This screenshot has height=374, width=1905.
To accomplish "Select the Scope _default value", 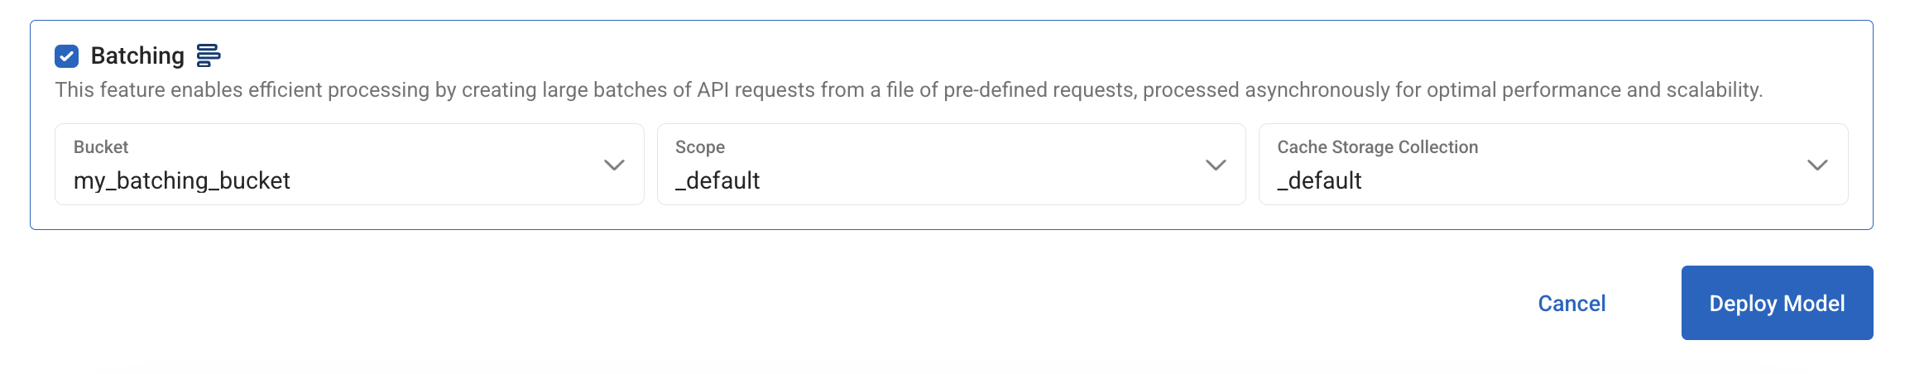I will pos(717,180).
